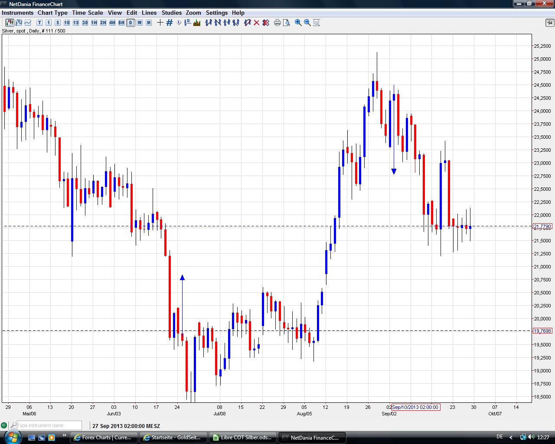Select the 15-minute time scale
Screen dimensions: 555x444
76,23
